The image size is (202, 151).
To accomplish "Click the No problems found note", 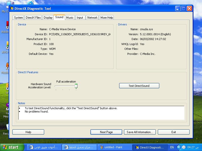I will coord(37,111).
